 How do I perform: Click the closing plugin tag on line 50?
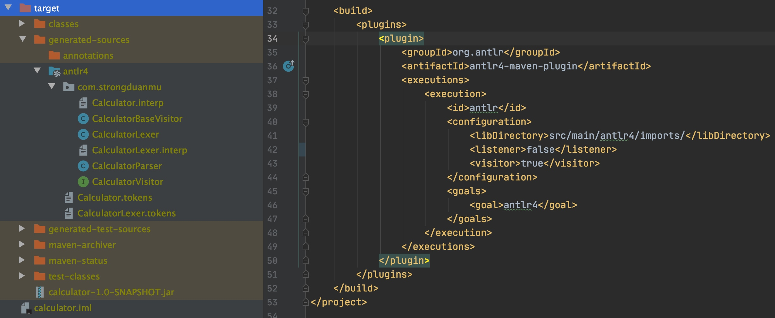pos(404,261)
